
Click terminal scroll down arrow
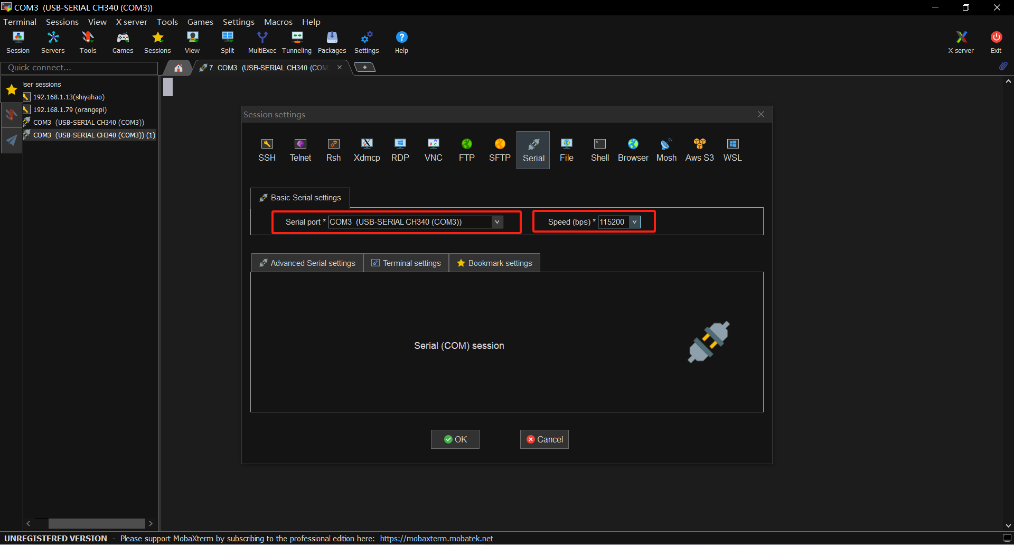tap(1008, 525)
